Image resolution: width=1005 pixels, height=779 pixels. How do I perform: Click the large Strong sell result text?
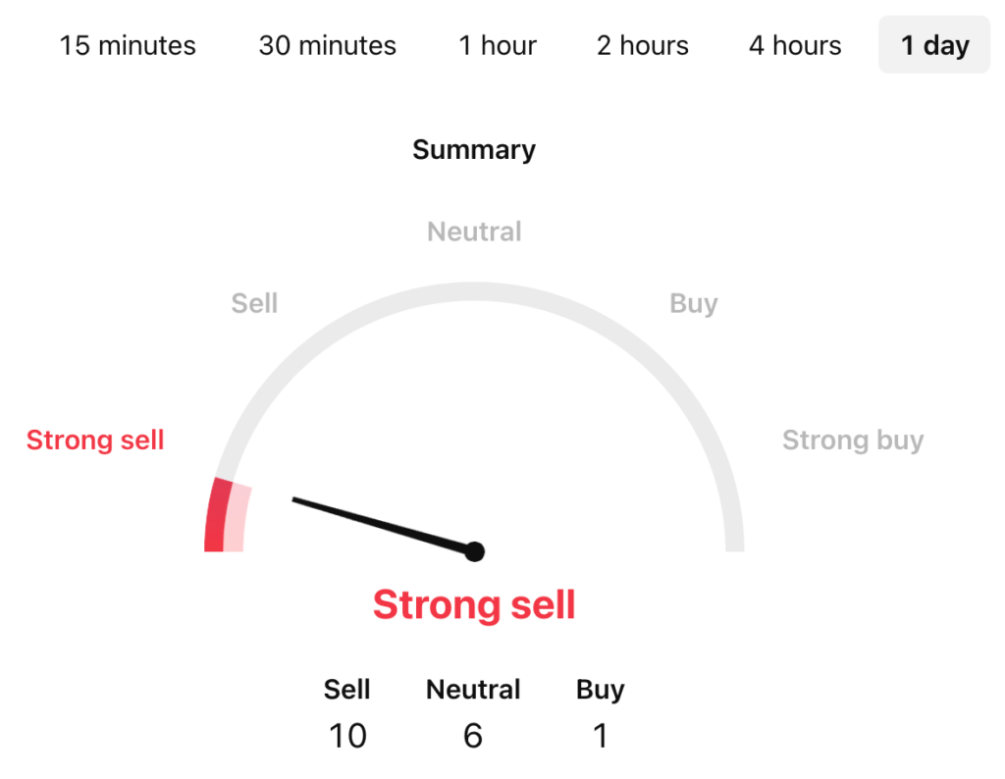pyautogui.click(x=474, y=604)
